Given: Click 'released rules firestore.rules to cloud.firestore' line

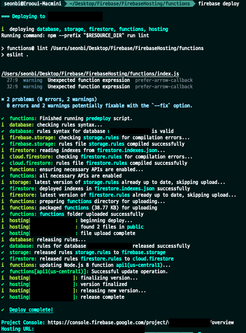Looking at the screenshot, I should coord(87,258).
